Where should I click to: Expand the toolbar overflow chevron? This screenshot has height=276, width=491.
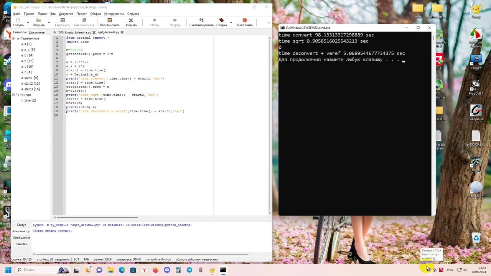tap(268, 23)
